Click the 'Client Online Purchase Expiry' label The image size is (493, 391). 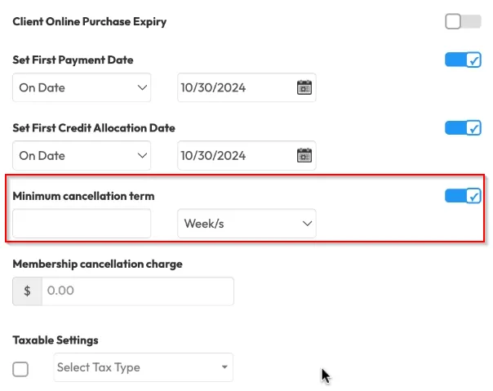[x=89, y=21]
